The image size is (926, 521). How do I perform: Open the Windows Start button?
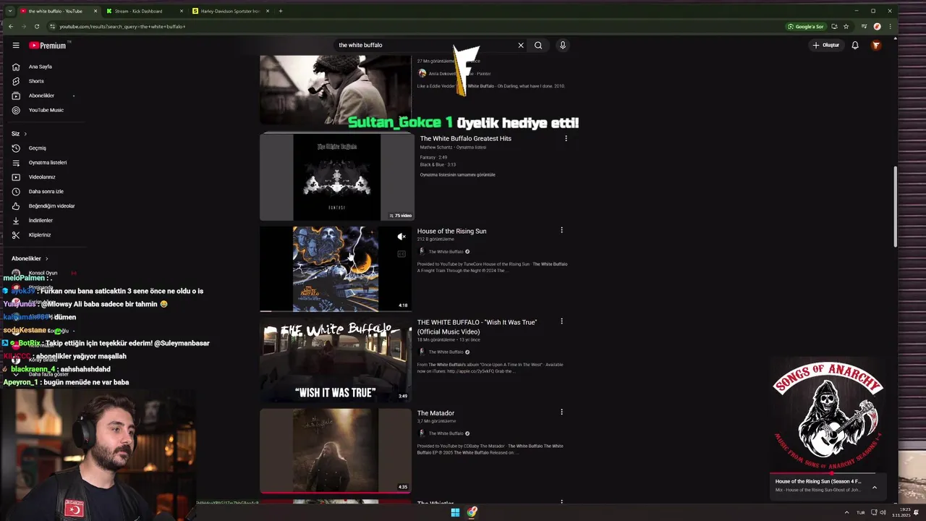(455, 512)
